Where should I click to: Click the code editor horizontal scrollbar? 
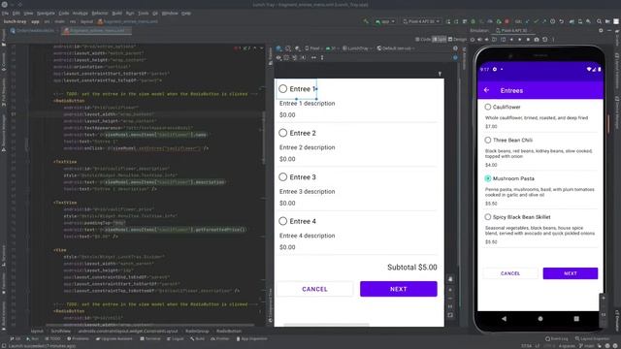150,326
